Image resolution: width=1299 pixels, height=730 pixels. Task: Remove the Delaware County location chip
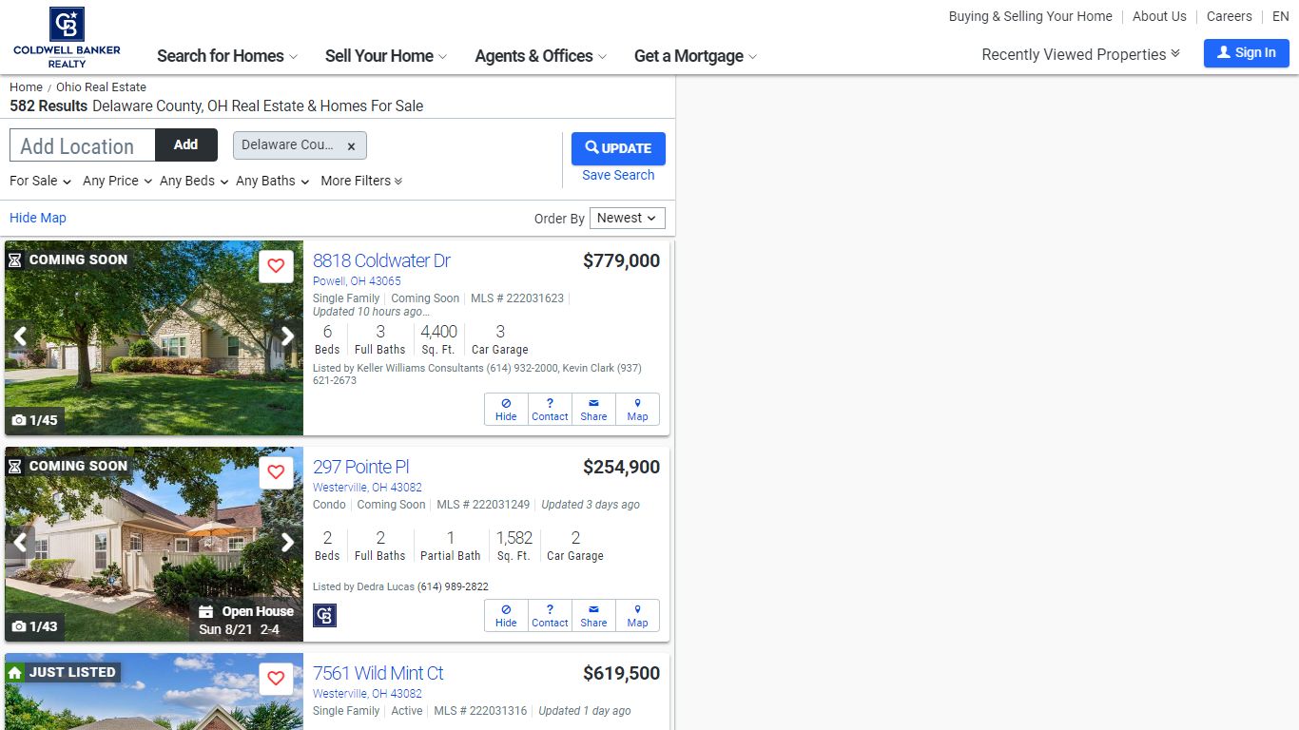point(351,146)
